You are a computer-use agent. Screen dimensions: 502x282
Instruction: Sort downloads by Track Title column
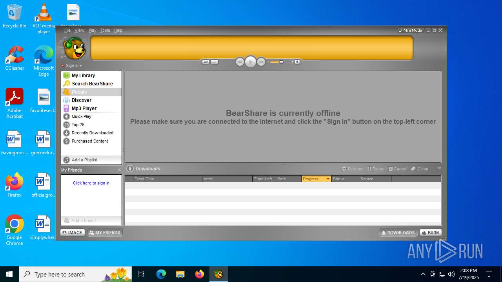(167, 179)
